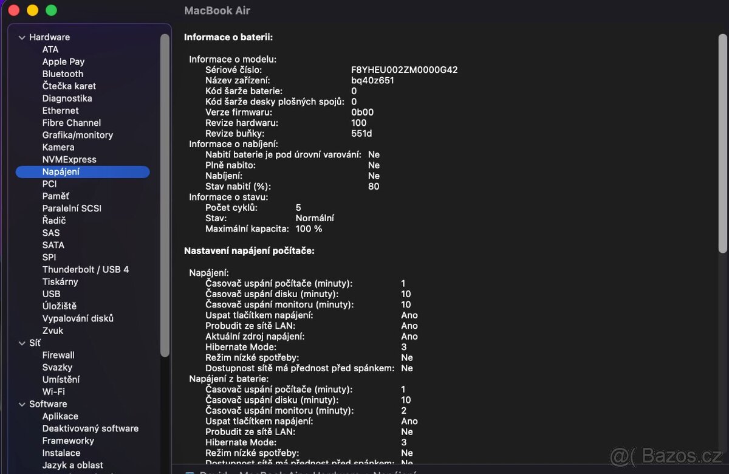Click the Revize buňky value 551d

(361, 134)
